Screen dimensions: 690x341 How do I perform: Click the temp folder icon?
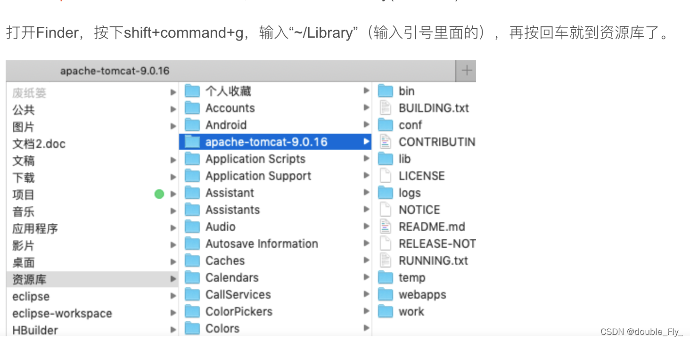(386, 277)
